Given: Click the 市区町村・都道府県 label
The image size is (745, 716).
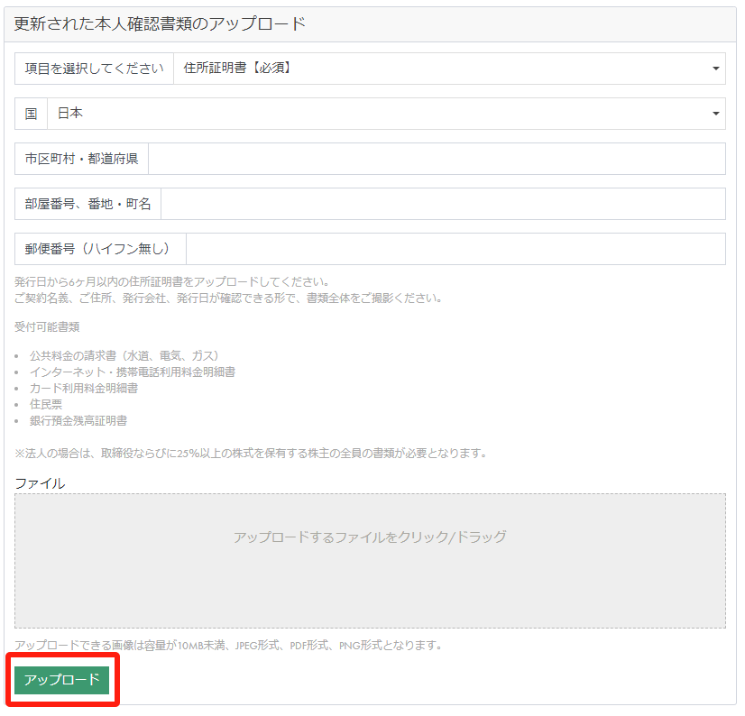Looking at the screenshot, I should tap(82, 159).
